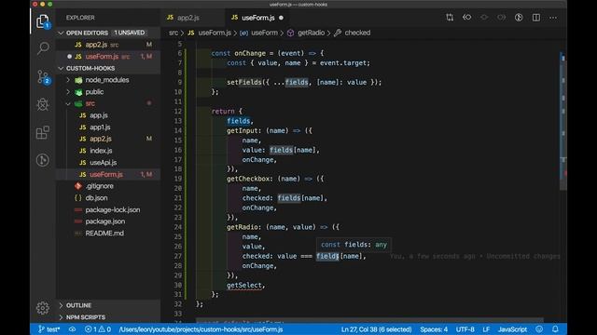The width and height of the screenshot is (597, 335).
Task: Open the Extensions view
Action: click(x=43, y=132)
